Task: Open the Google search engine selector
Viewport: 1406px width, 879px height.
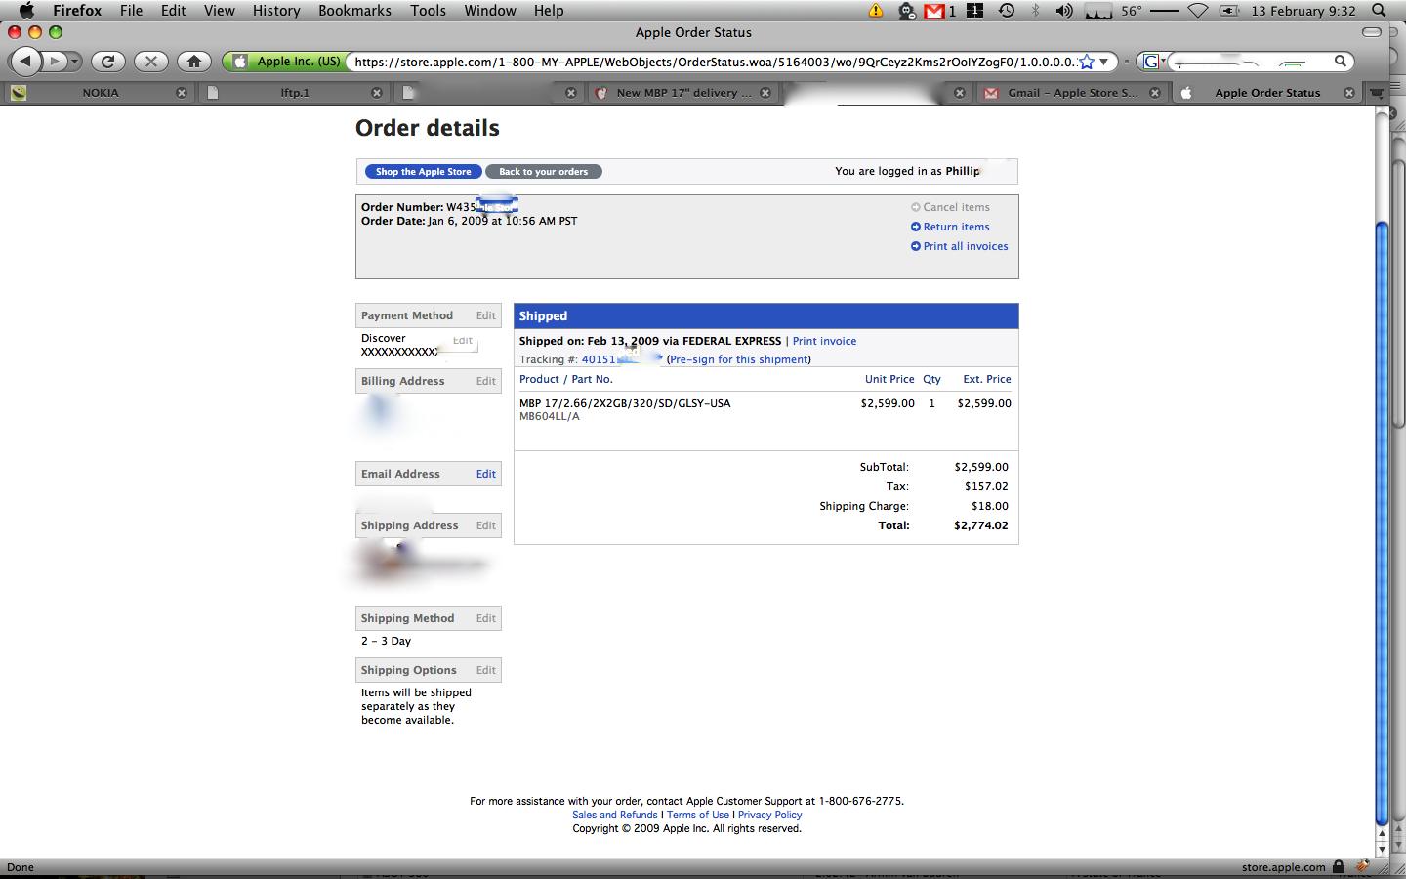Action: (1154, 62)
